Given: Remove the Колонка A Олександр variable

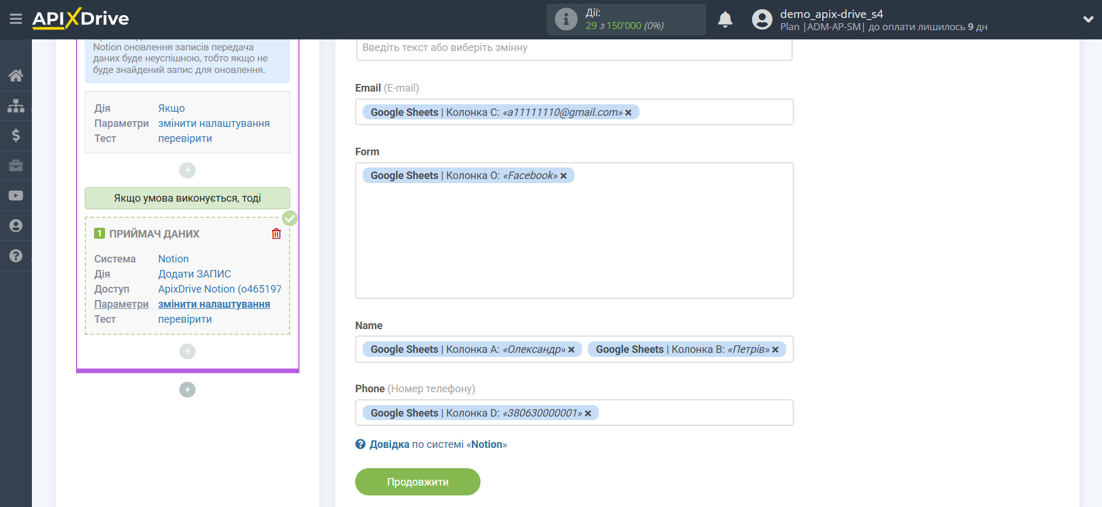Looking at the screenshot, I should [571, 350].
